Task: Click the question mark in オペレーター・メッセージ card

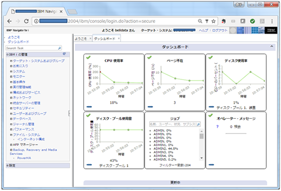Action: tap(217, 126)
